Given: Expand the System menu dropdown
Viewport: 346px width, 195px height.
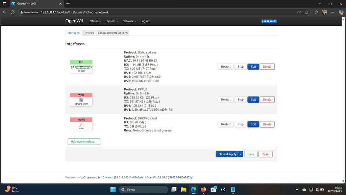Looking at the screenshot, I should click(x=112, y=21).
